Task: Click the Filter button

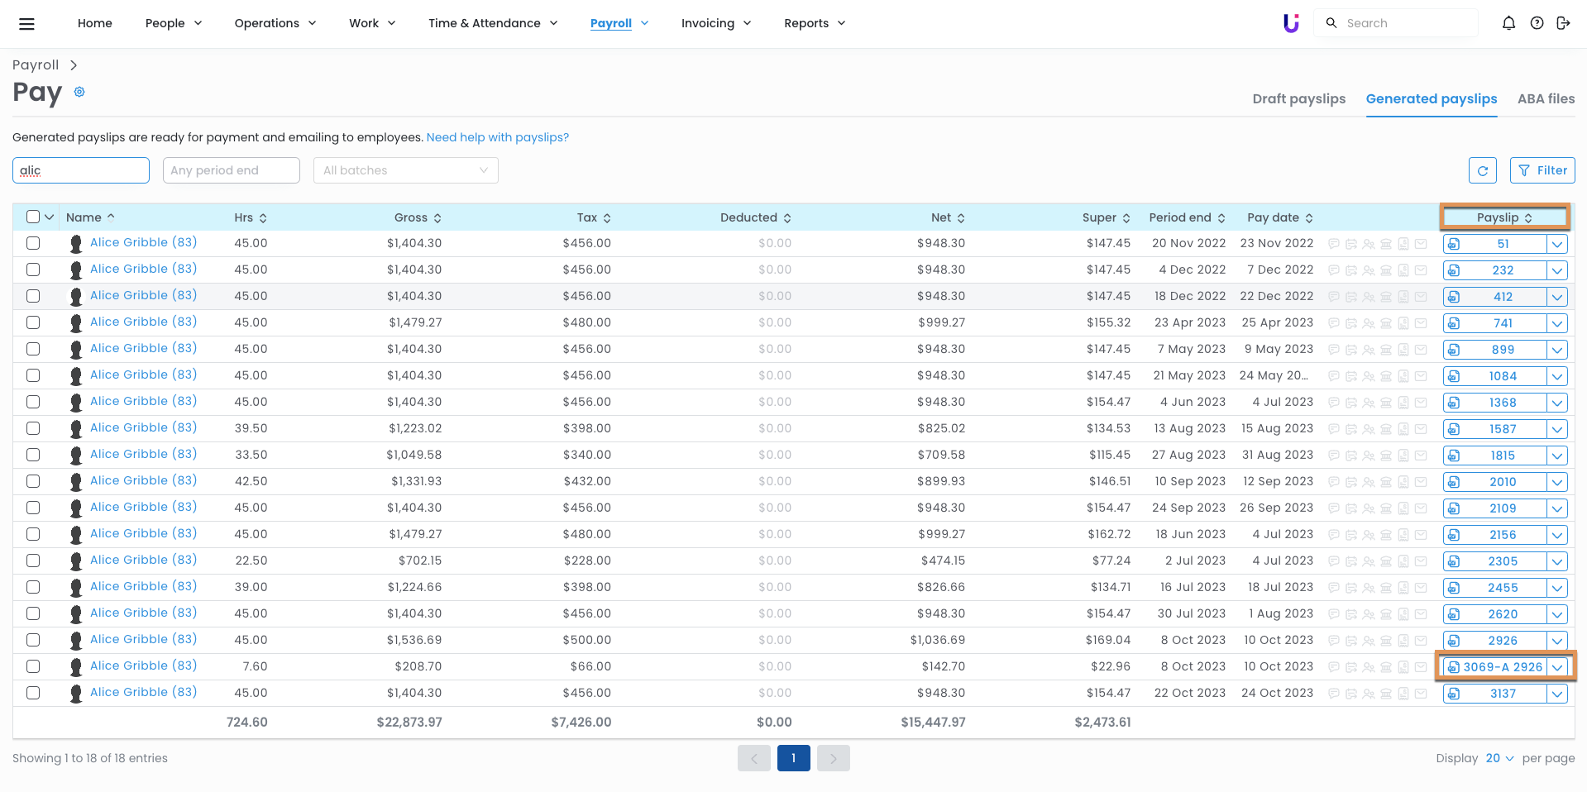Action: coord(1542,170)
